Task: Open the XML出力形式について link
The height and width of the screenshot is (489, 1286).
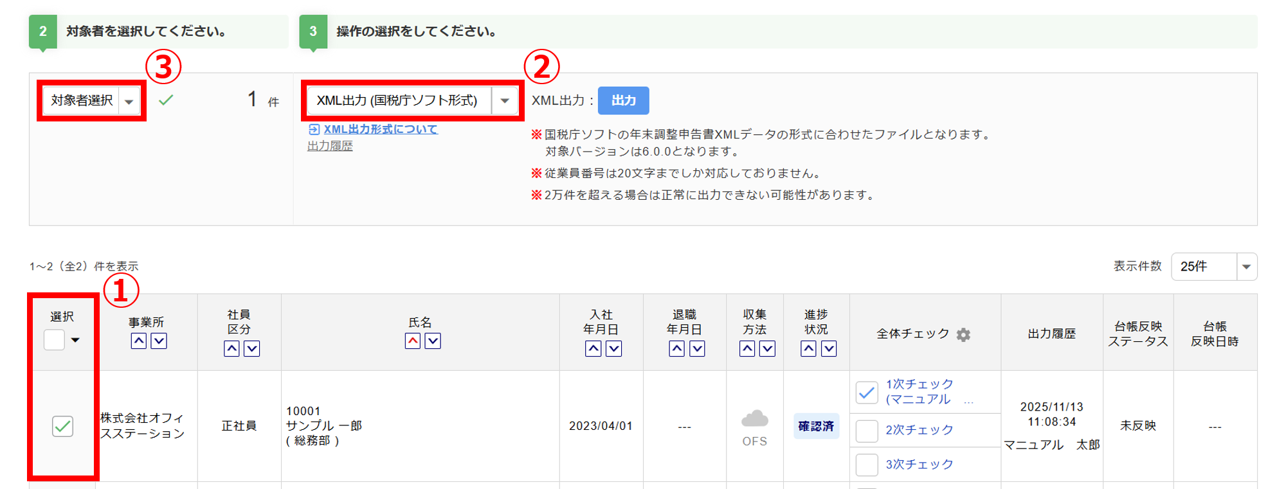Action: tap(380, 129)
